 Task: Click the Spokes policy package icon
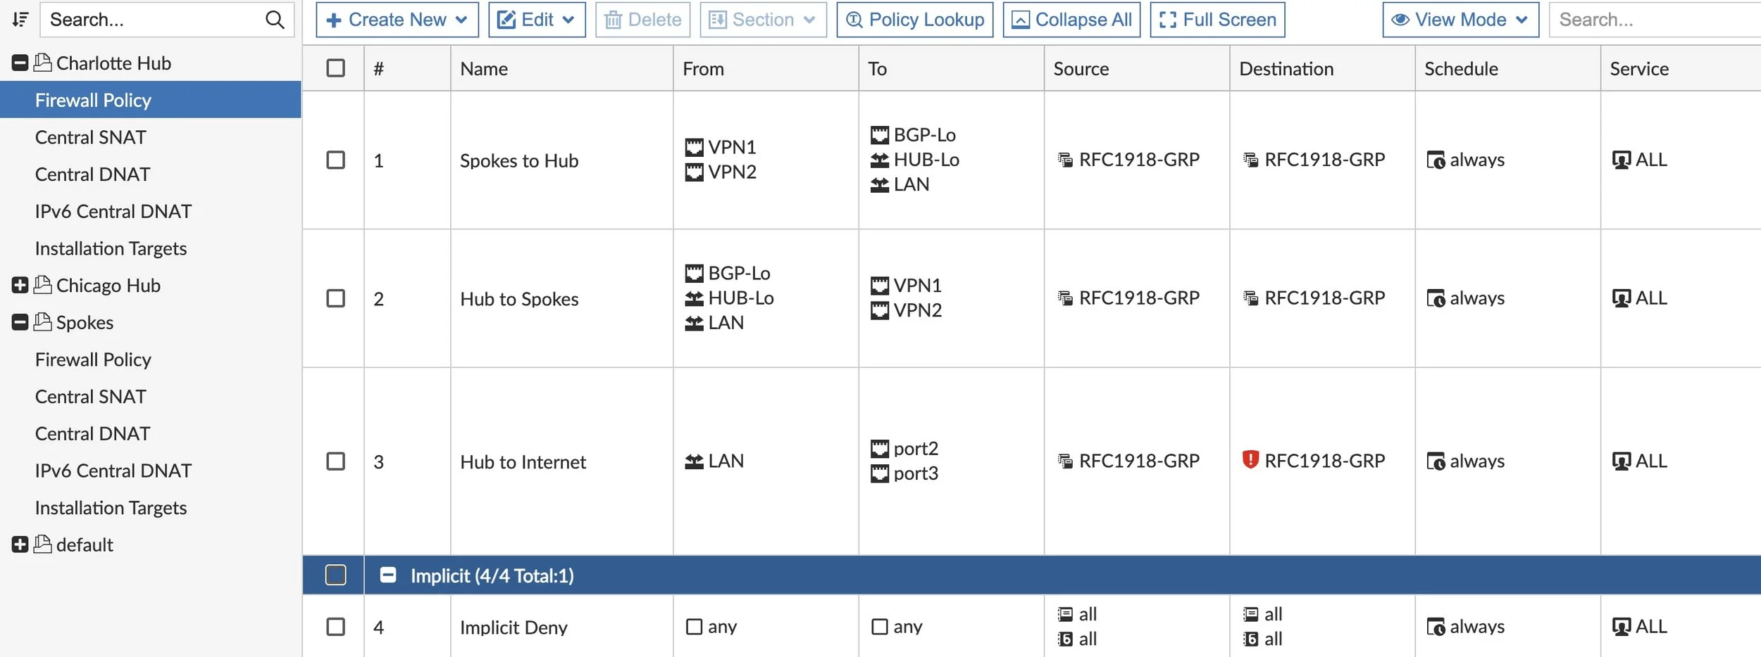coord(43,322)
